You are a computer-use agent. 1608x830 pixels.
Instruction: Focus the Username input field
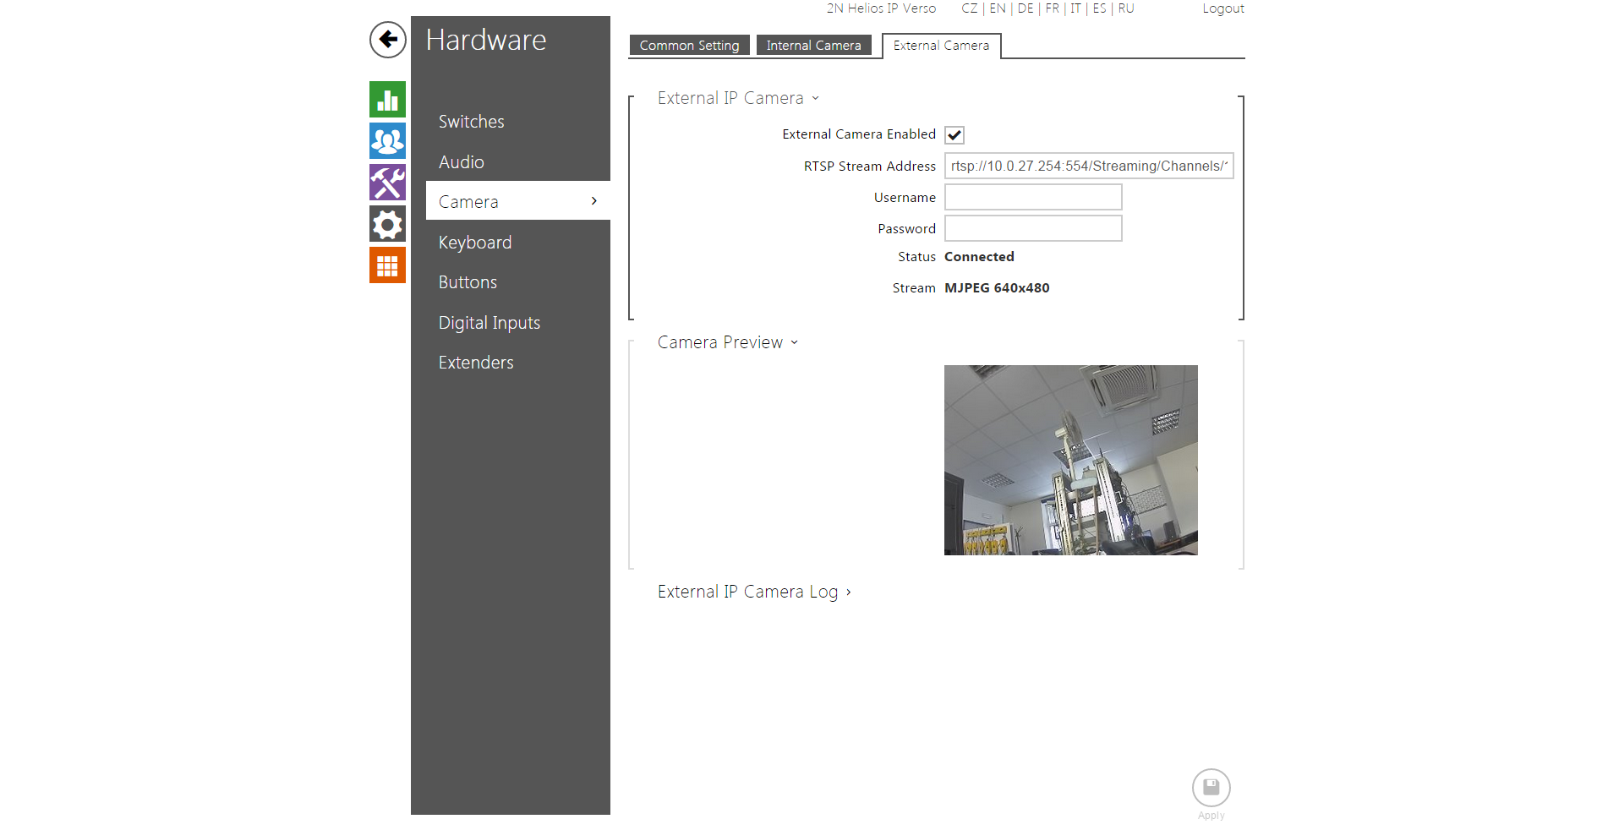(x=1032, y=198)
